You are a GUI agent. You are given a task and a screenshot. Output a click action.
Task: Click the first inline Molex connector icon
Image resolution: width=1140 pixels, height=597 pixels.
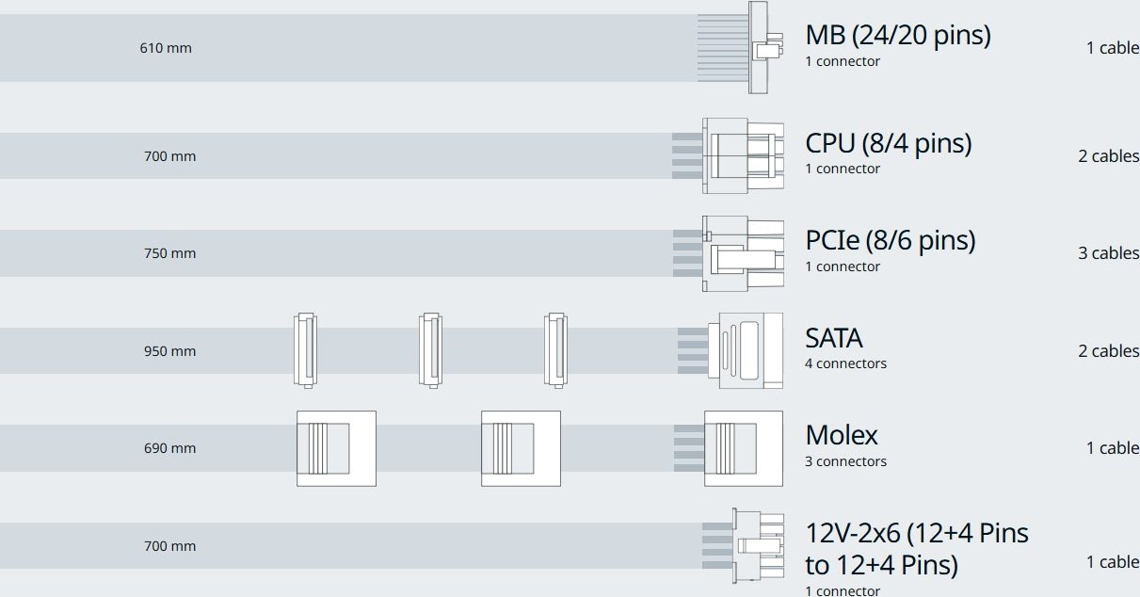point(336,448)
